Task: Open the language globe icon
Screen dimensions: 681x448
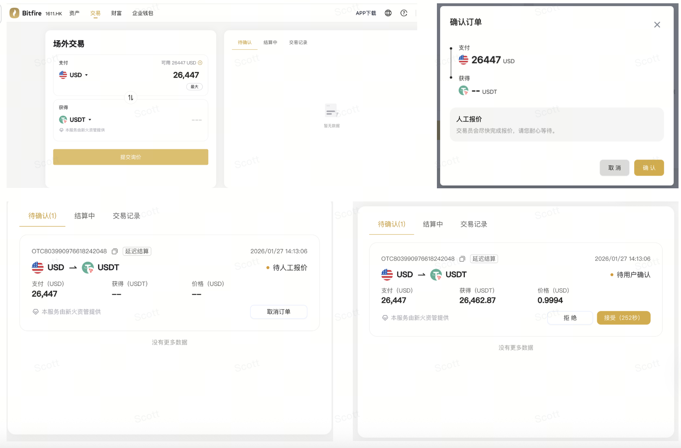Action: [x=388, y=13]
